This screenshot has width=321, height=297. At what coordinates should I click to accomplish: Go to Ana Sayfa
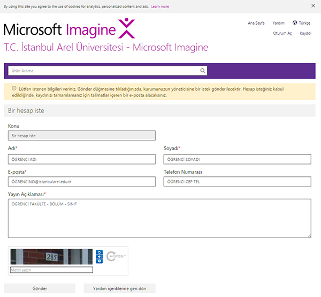point(256,23)
